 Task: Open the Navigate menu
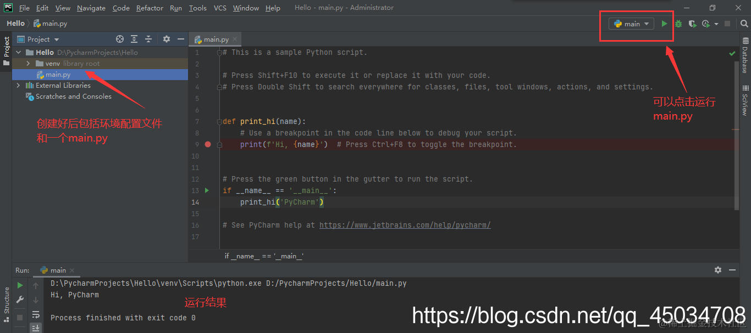(92, 8)
